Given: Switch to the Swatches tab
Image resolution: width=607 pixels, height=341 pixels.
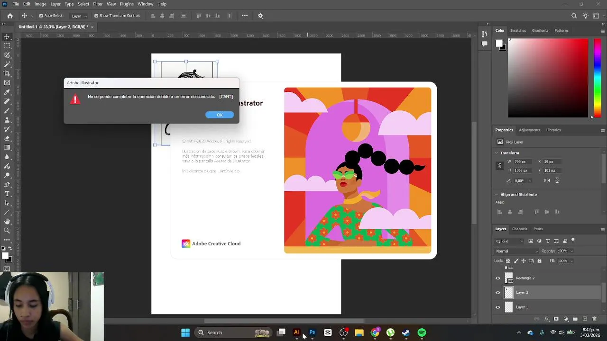Looking at the screenshot, I should tap(518, 30).
